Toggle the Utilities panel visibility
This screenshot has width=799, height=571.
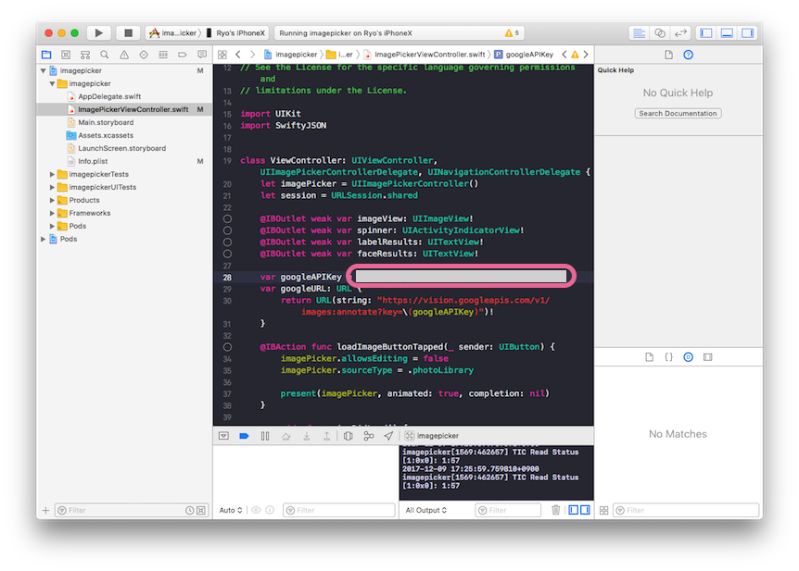(747, 33)
